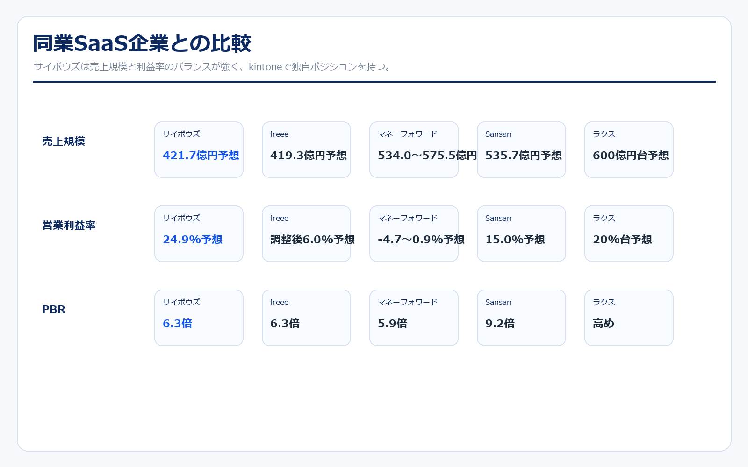Click Sansan label in PBR row
This screenshot has height=467, width=748.
498,302
